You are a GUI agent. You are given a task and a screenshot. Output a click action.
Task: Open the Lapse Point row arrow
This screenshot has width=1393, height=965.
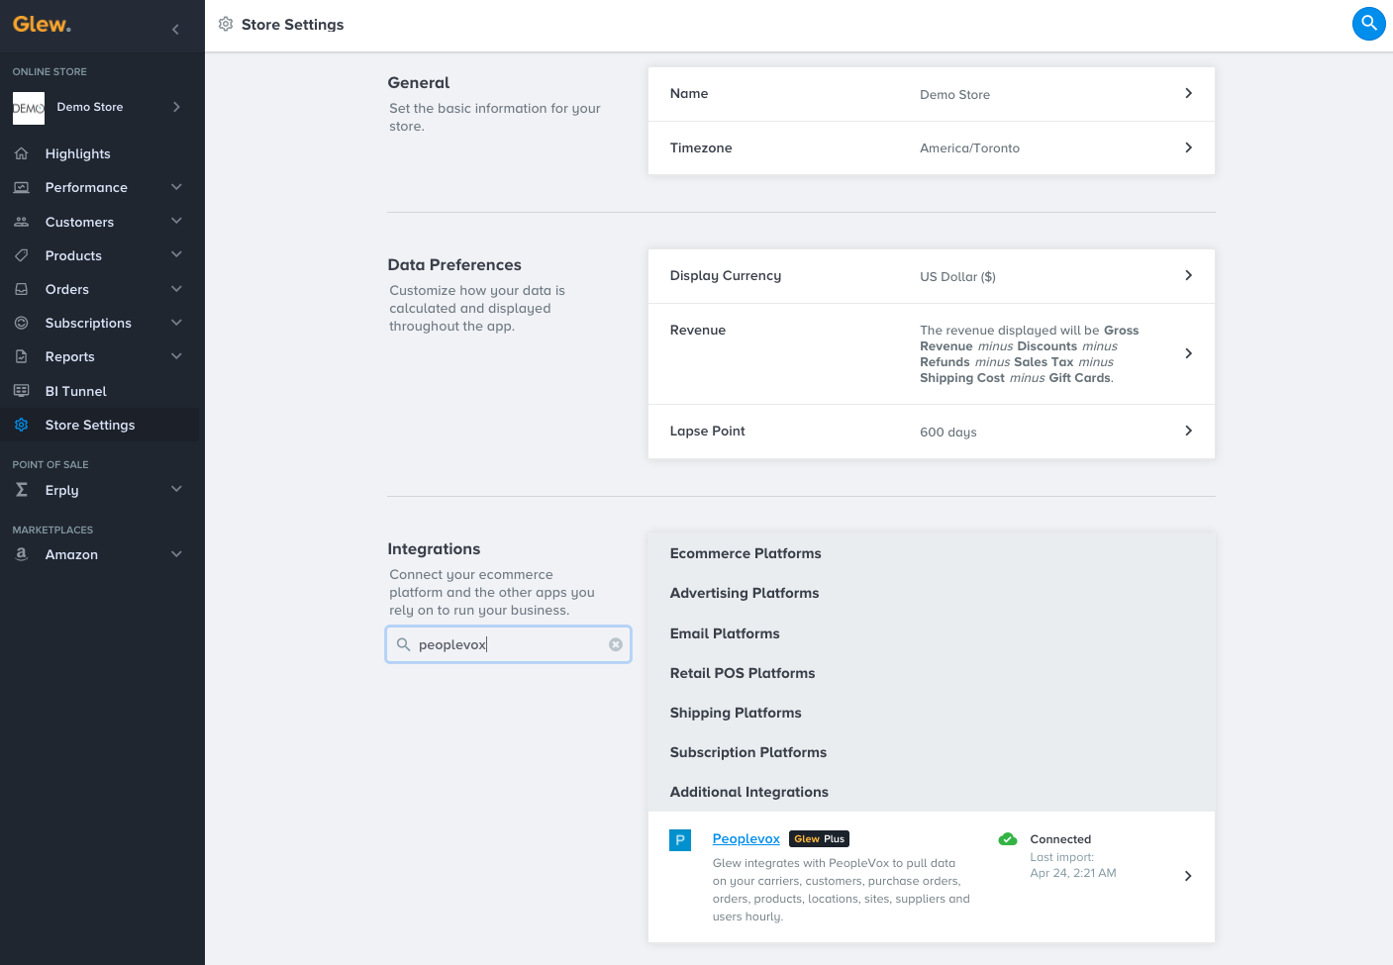click(x=1188, y=431)
